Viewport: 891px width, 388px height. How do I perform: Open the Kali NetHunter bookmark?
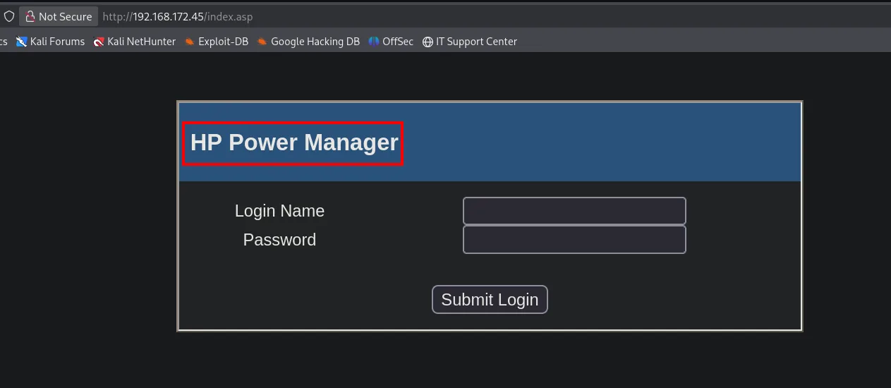click(x=135, y=42)
